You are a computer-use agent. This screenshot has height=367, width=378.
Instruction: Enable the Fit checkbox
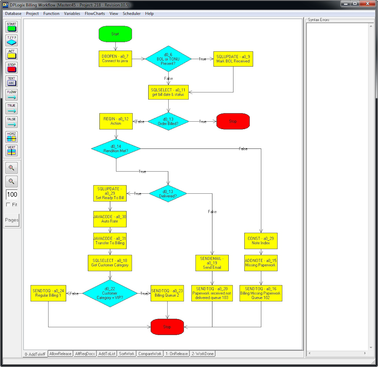pyautogui.click(x=8, y=205)
